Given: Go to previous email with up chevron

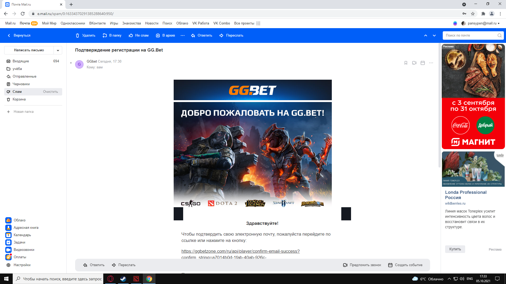Looking at the screenshot, I should tap(426, 35).
